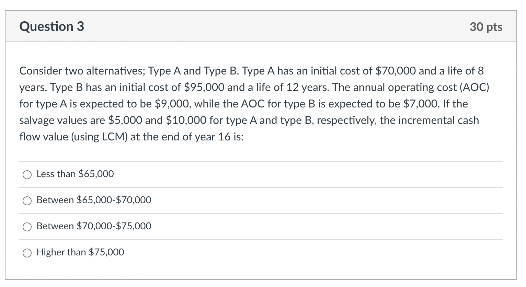This screenshot has height=287, width=526.
Task: Choose the "Between $65,000-$70,000" option
Action: coord(27,201)
